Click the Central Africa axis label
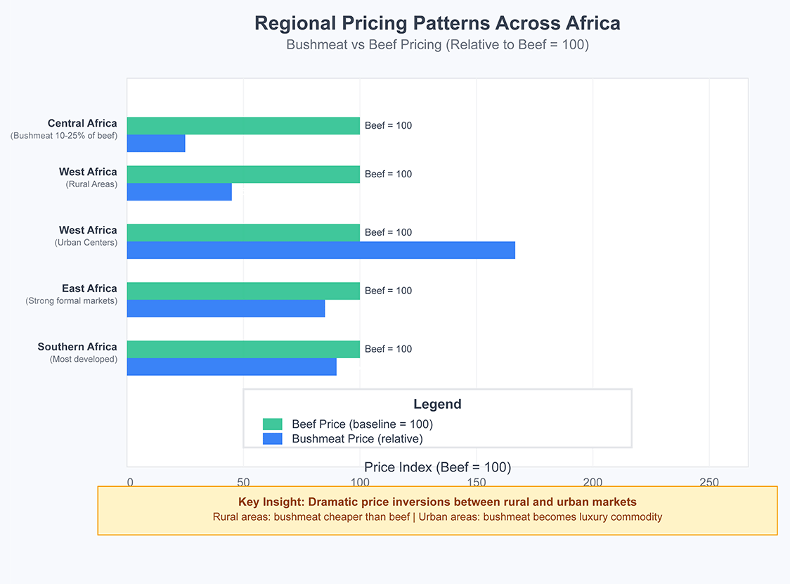The image size is (790, 584). [x=82, y=123]
